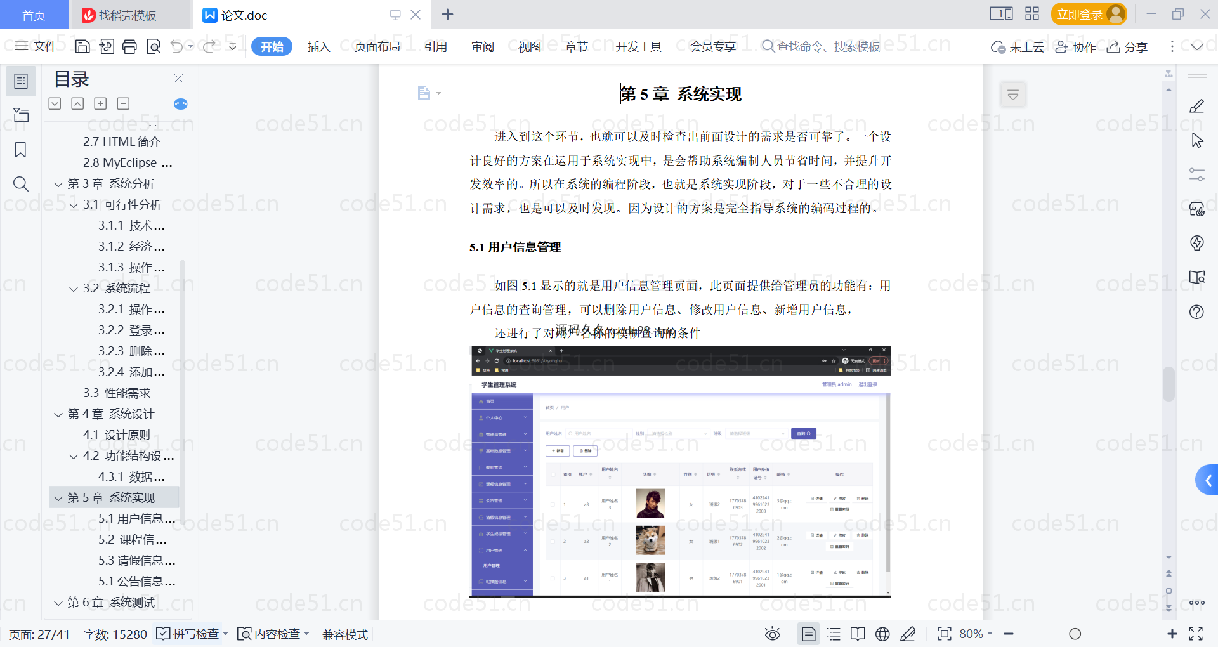Image resolution: width=1218 pixels, height=647 pixels.
Task: Select the 页面布局 ribbon tab
Action: pyautogui.click(x=377, y=46)
